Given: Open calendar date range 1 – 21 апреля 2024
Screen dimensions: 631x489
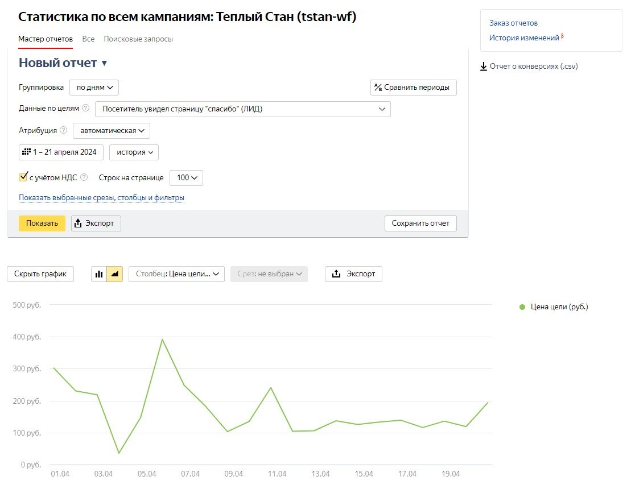Looking at the screenshot, I should 61,152.
